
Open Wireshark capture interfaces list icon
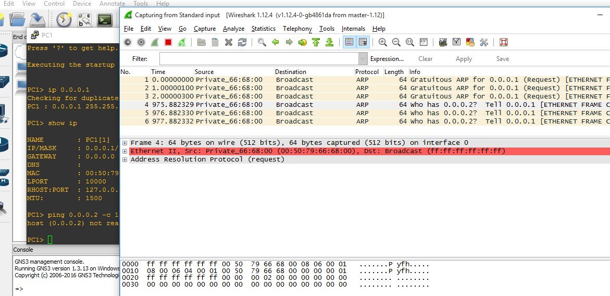pyautogui.click(x=128, y=42)
